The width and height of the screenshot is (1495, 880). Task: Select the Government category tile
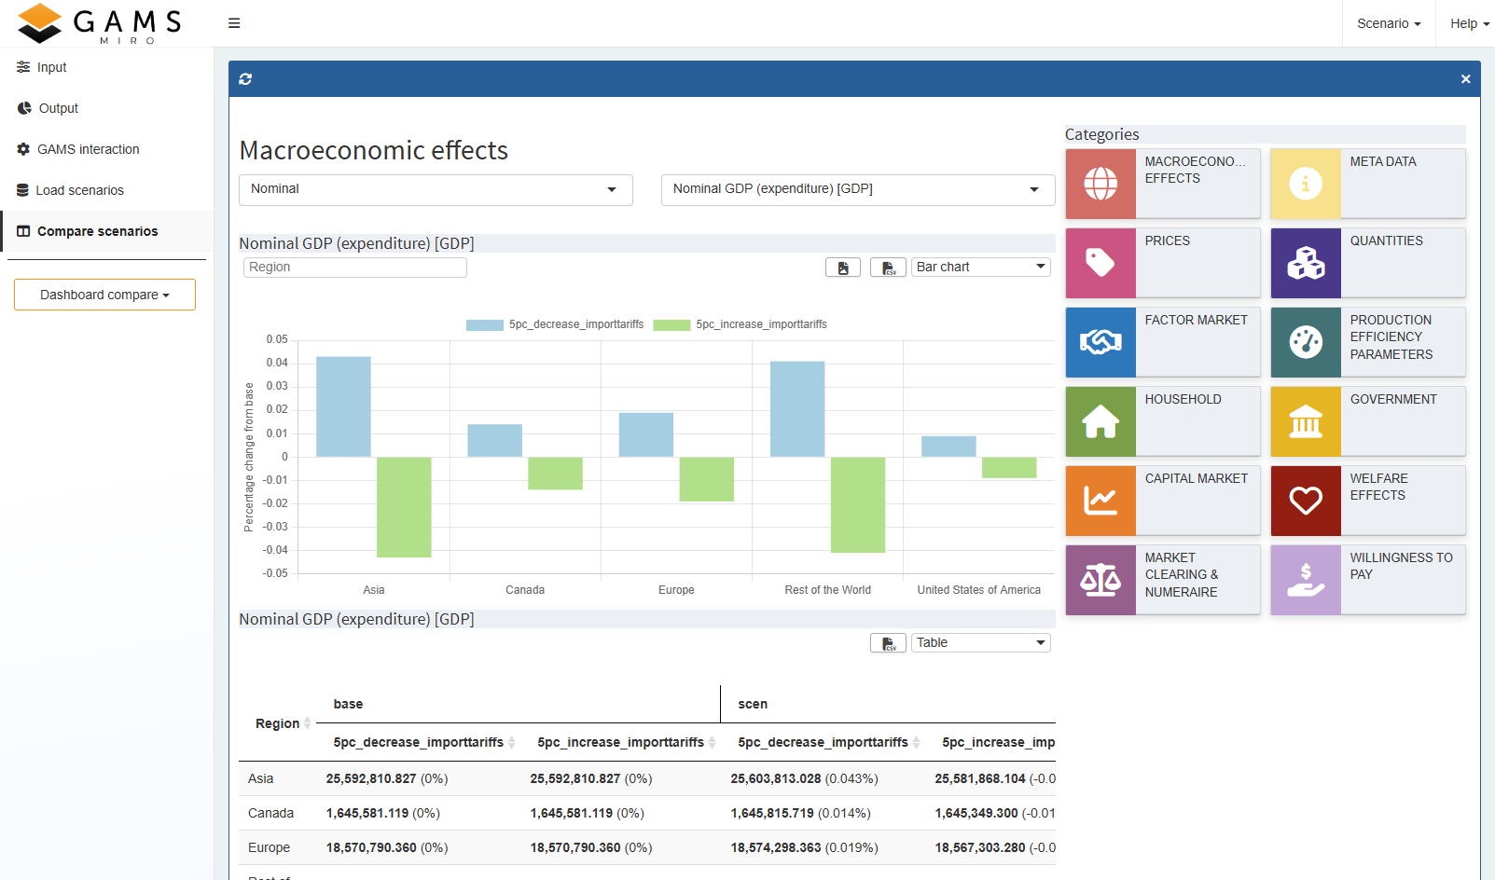tap(1367, 421)
